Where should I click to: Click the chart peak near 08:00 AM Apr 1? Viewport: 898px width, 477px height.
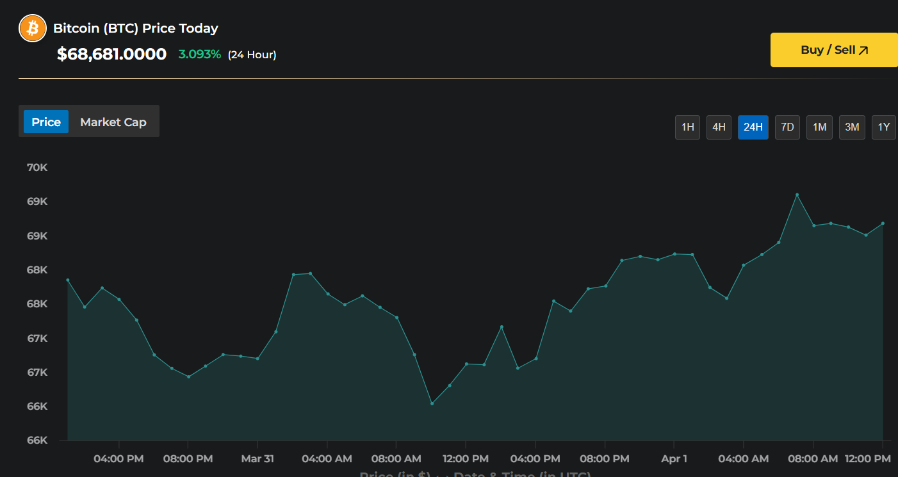797,194
